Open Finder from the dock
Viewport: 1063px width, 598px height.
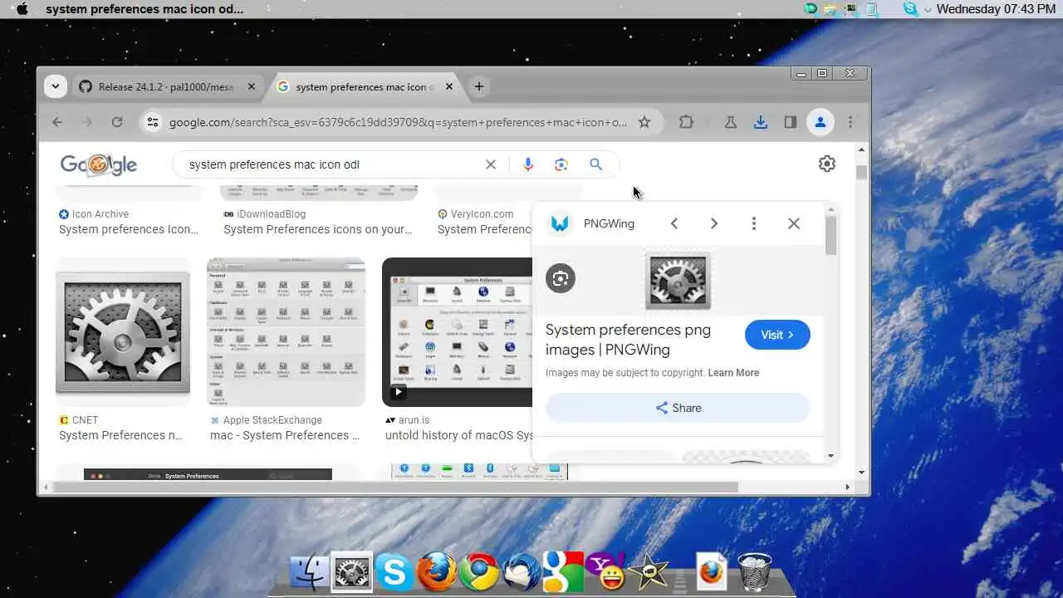(310, 573)
